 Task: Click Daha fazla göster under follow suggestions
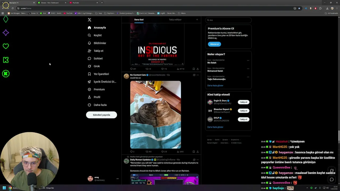point(215,127)
